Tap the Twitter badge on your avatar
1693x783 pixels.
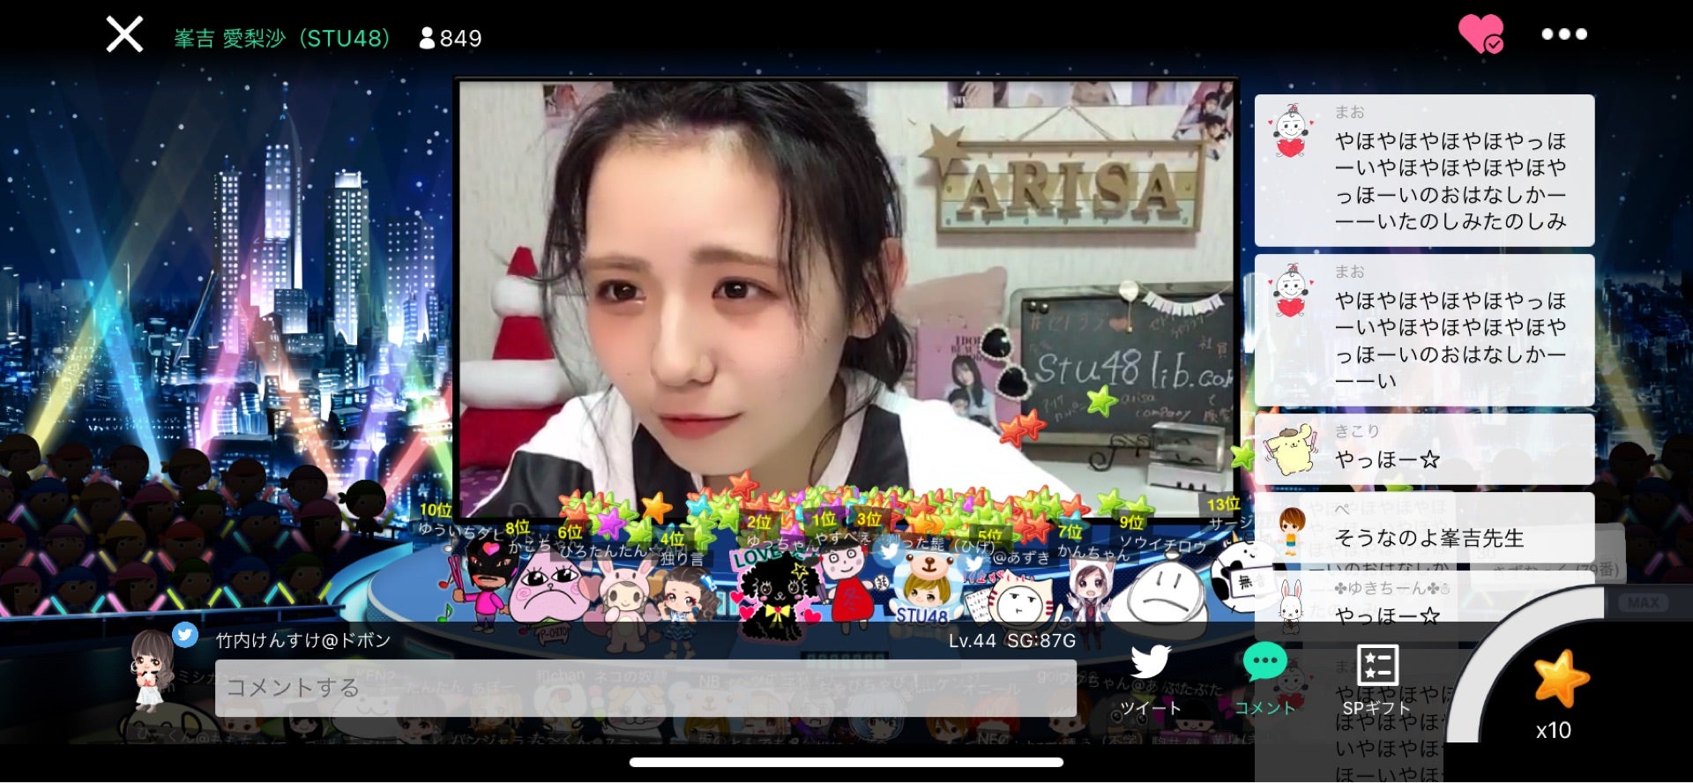pos(185,635)
